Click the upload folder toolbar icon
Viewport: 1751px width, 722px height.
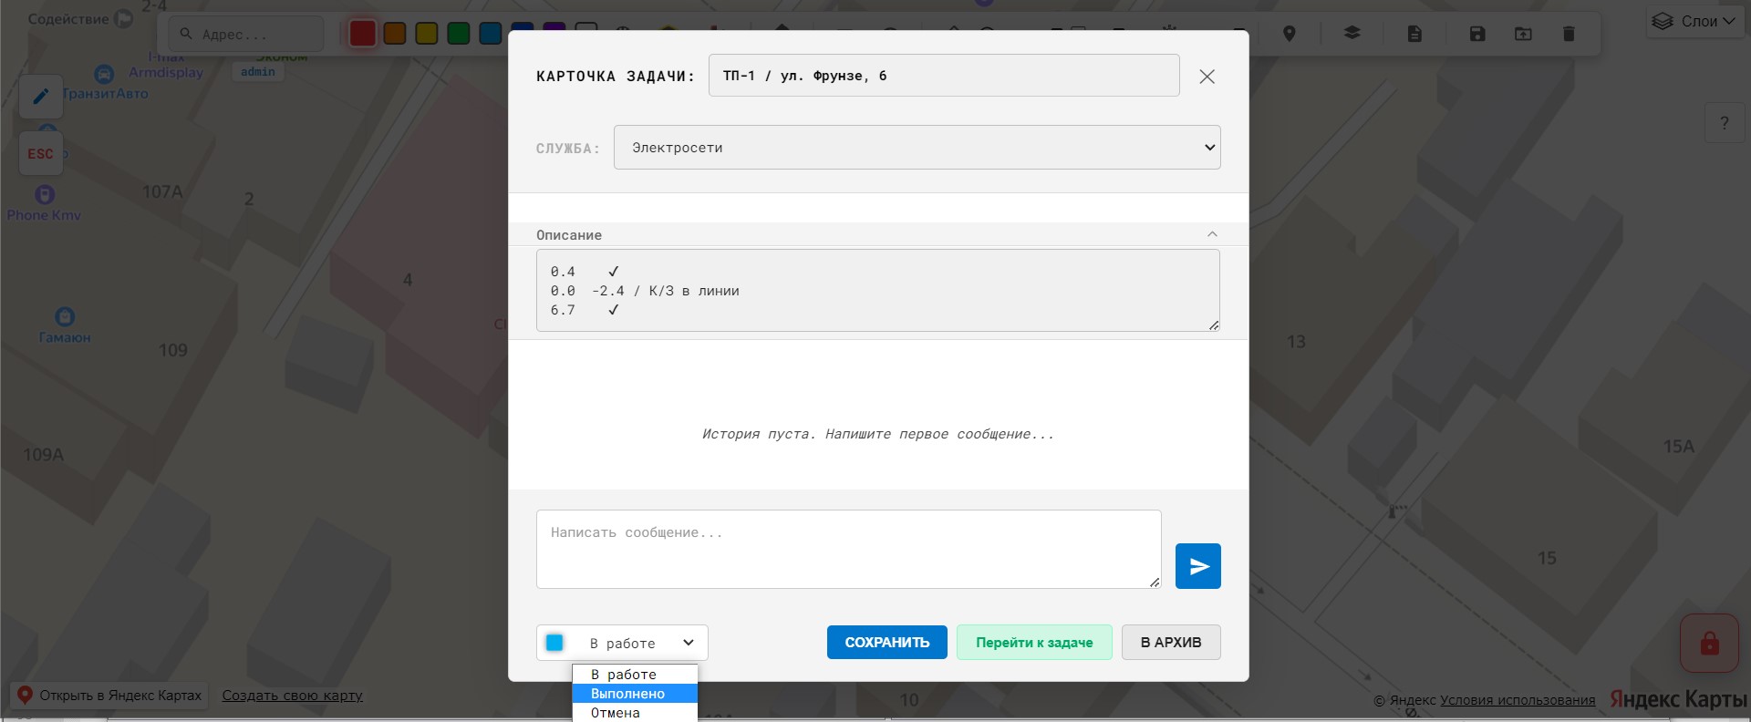(1523, 34)
